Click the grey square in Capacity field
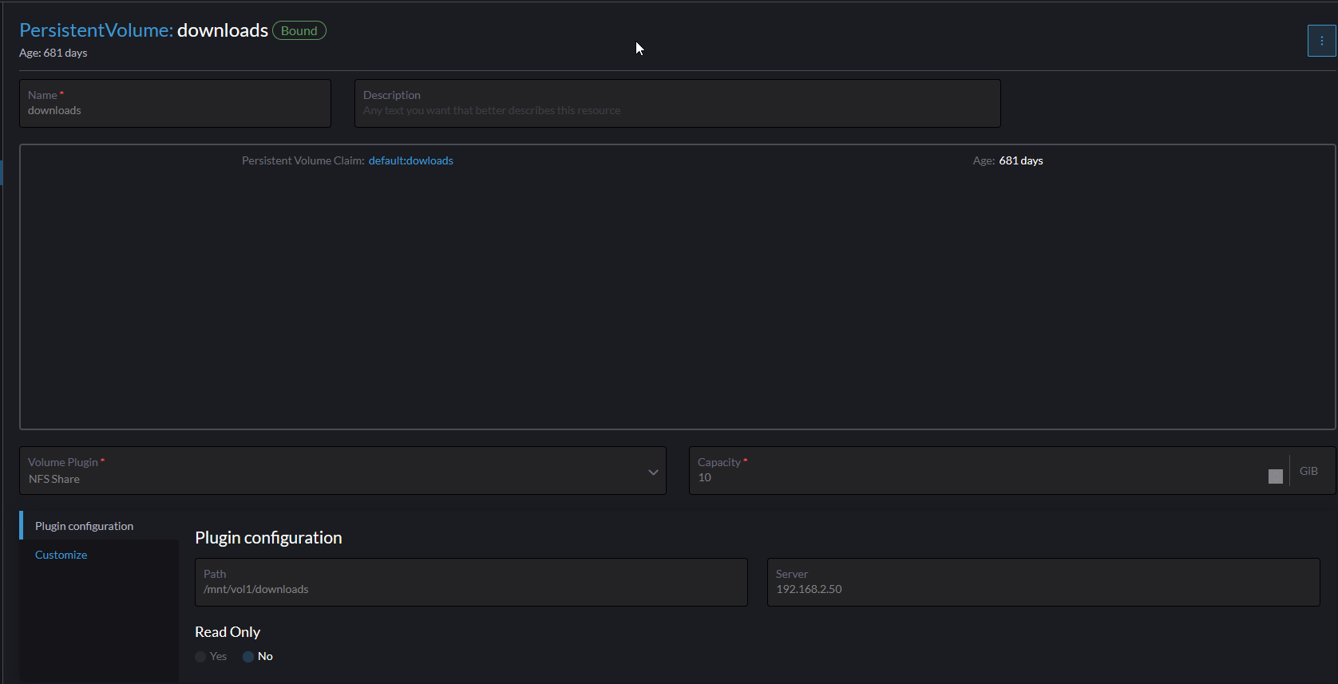This screenshot has width=1338, height=684. point(1275,476)
